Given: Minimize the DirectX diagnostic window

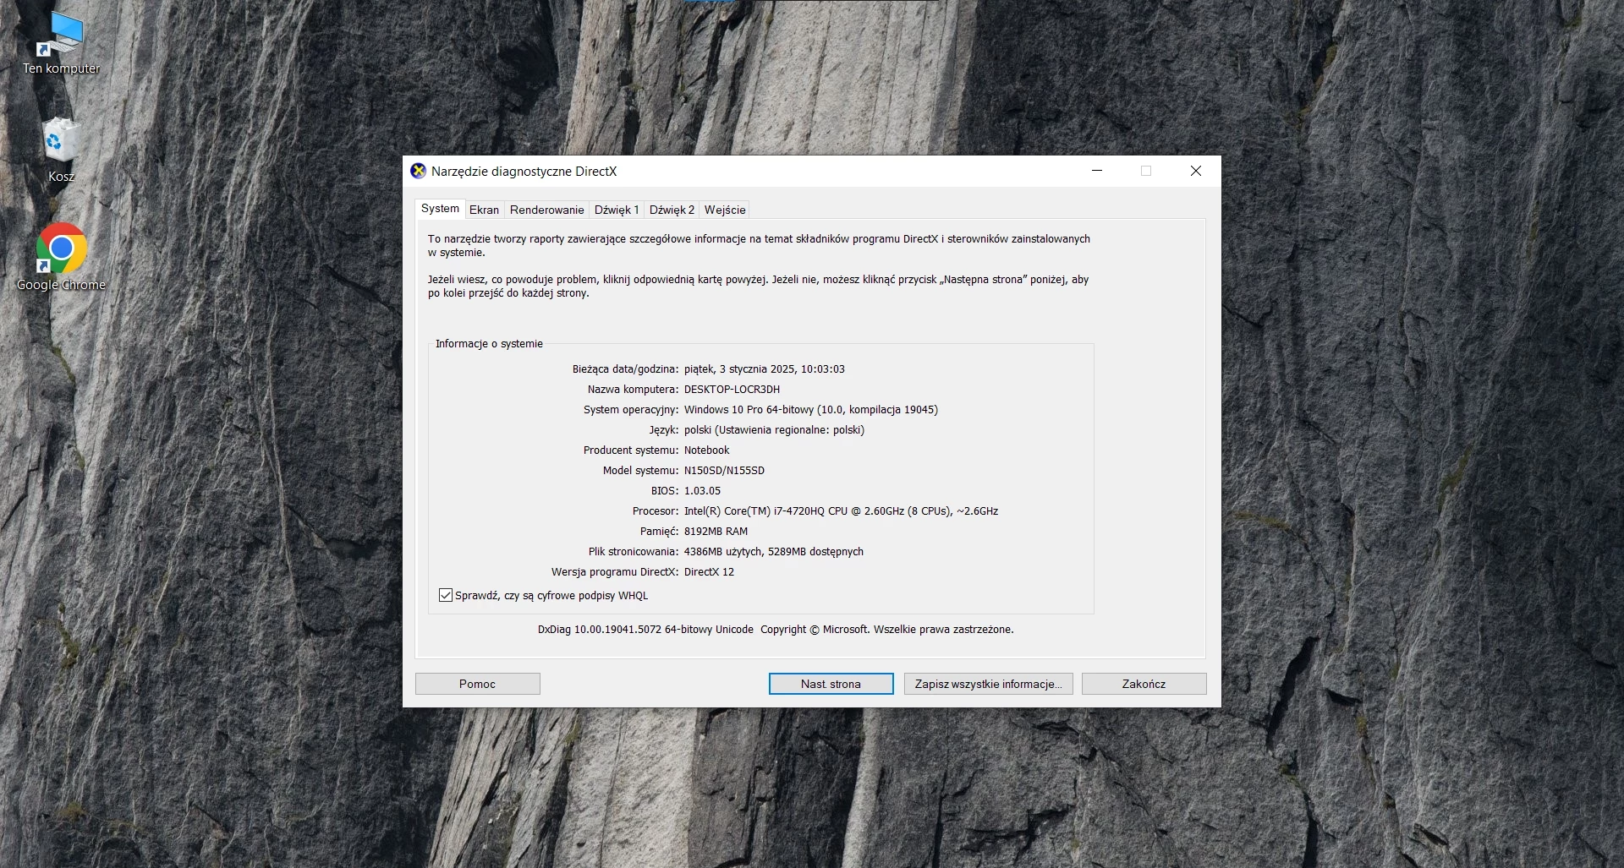Looking at the screenshot, I should pos(1097,171).
